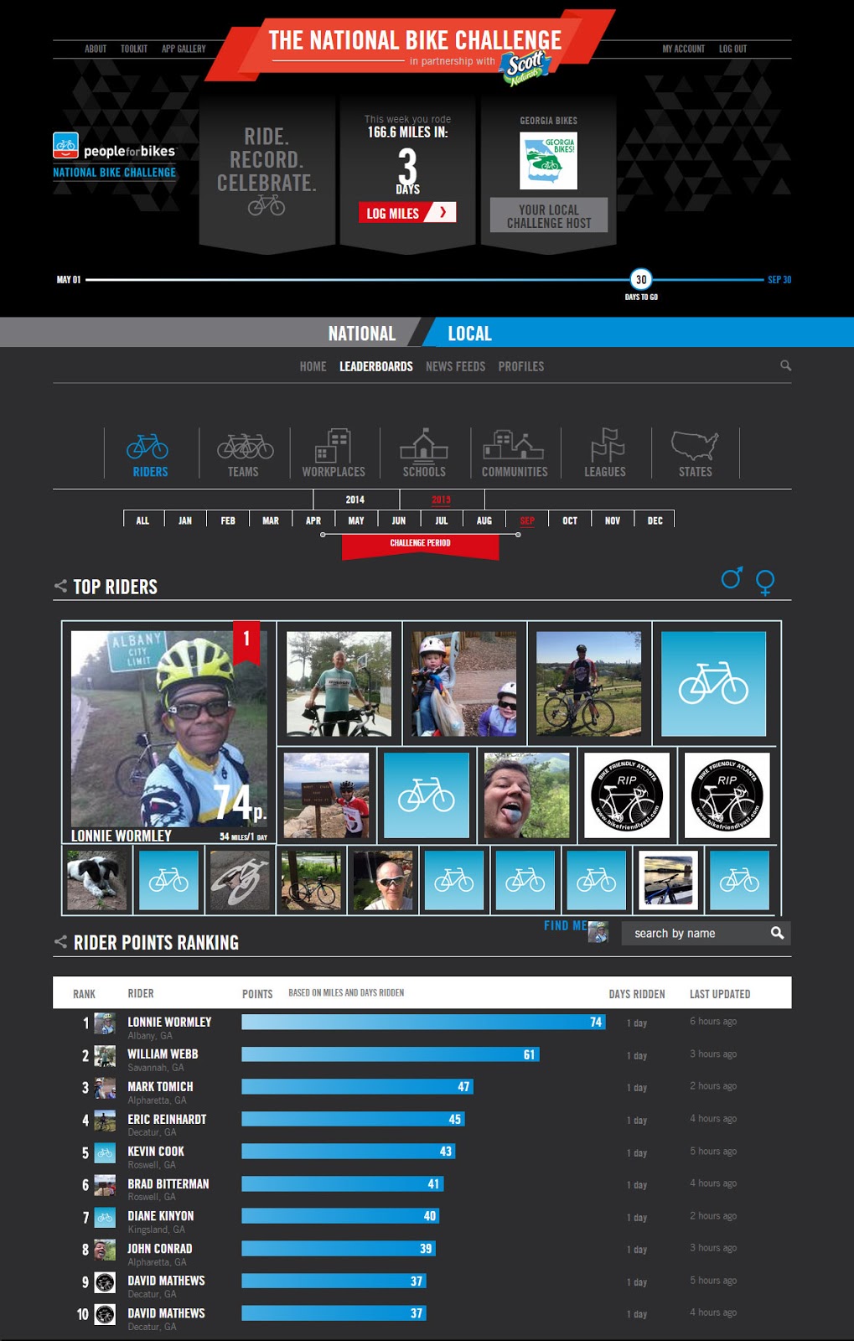The width and height of the screenshot is (854, 1341).
Task: Select the AUG month filter
Action: tap(484, 520)
